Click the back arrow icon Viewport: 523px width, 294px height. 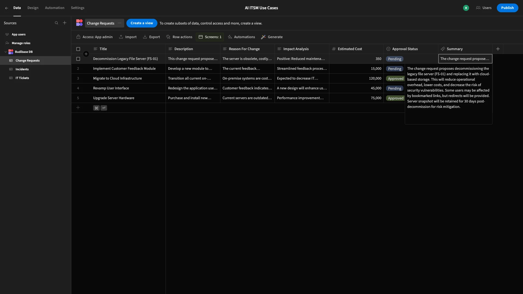pos(7,8)
